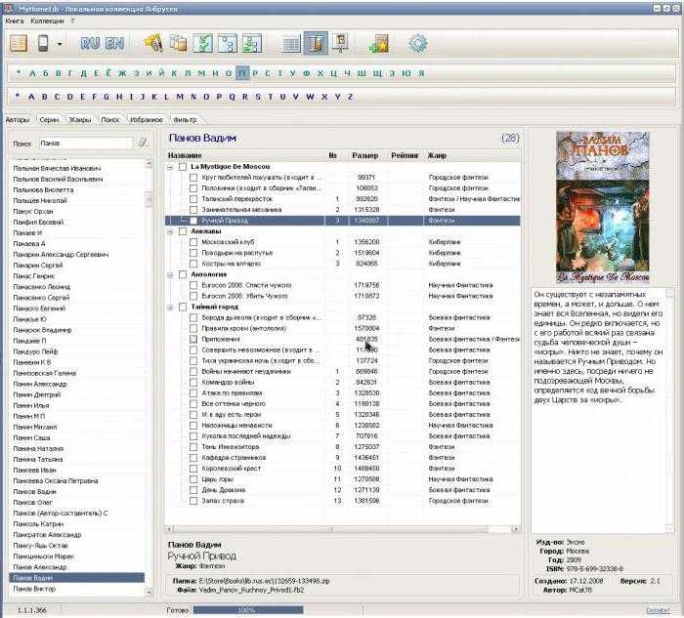The image size is (684, 618).
Task: Check the box for Запах страха
Action: click(193, 501)
